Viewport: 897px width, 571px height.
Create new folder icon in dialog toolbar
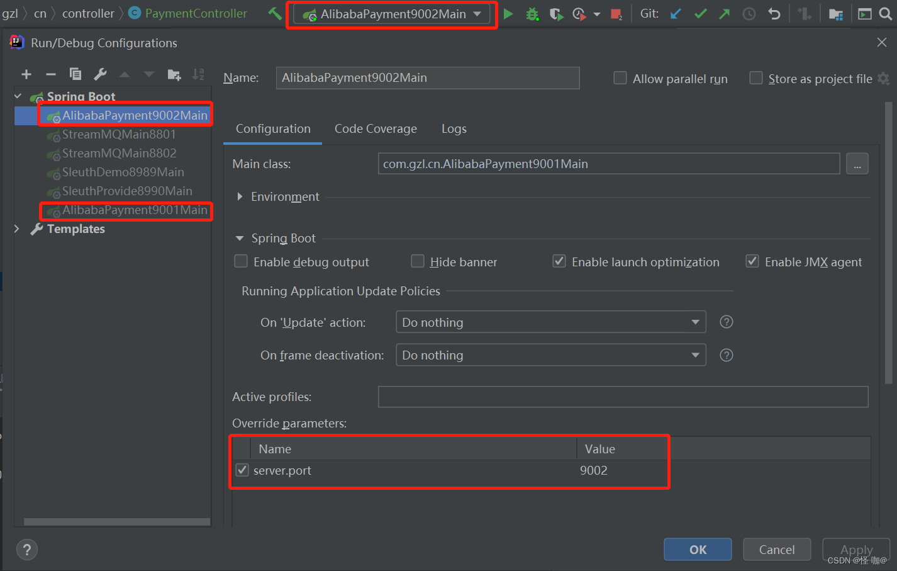(x=174, y=74)
